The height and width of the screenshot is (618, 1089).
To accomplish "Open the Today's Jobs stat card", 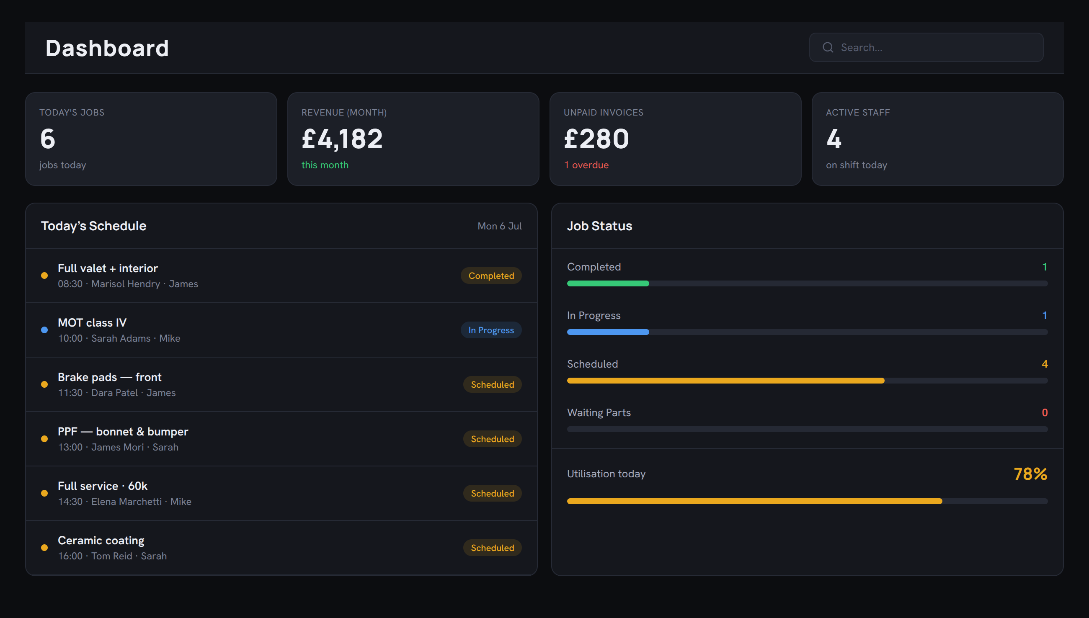I will tap(151, 139).
